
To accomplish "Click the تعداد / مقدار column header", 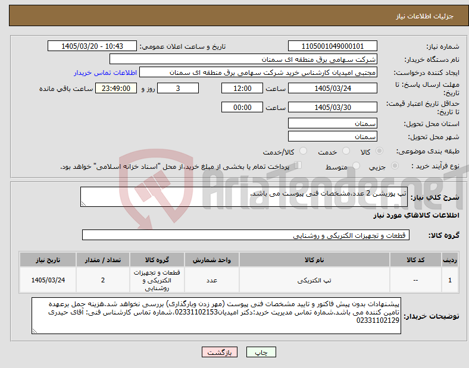I will 103,260.
